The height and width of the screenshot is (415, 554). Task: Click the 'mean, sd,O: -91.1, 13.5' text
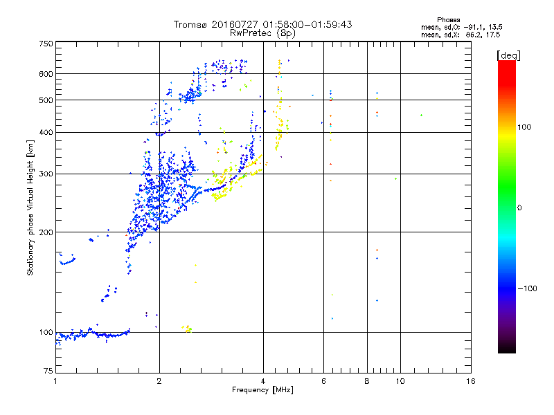coord(461,27)
